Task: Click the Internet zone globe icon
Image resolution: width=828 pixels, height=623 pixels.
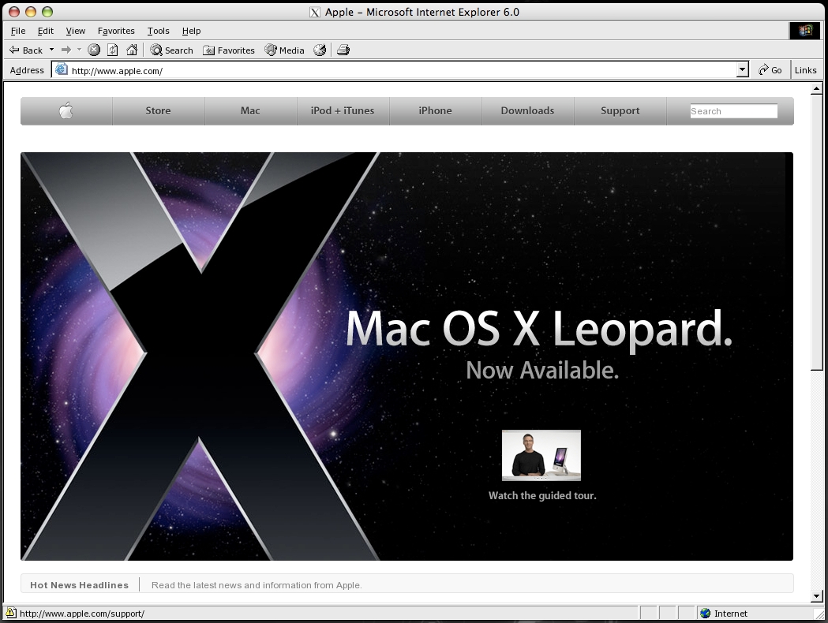Action: point(705,613)
